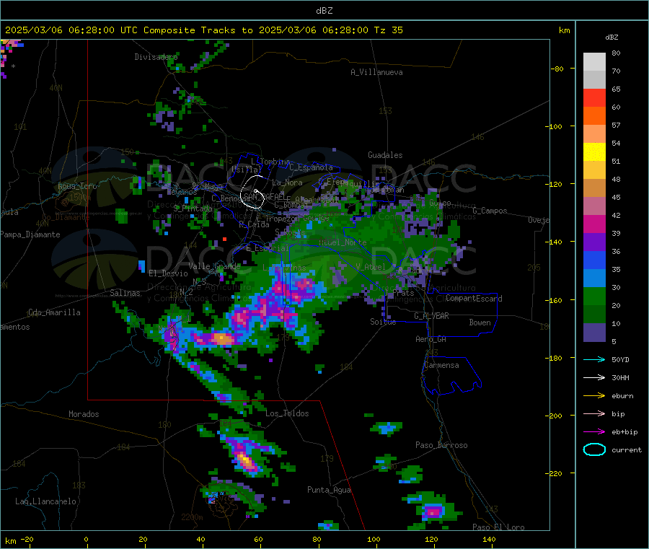Click the 'Aero_GA' map label

click(x=431, y=339)
